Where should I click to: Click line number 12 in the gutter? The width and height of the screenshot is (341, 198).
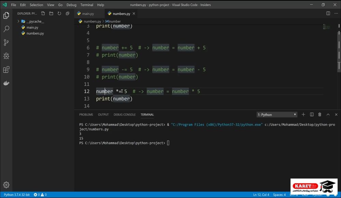[x=87, y=91]
